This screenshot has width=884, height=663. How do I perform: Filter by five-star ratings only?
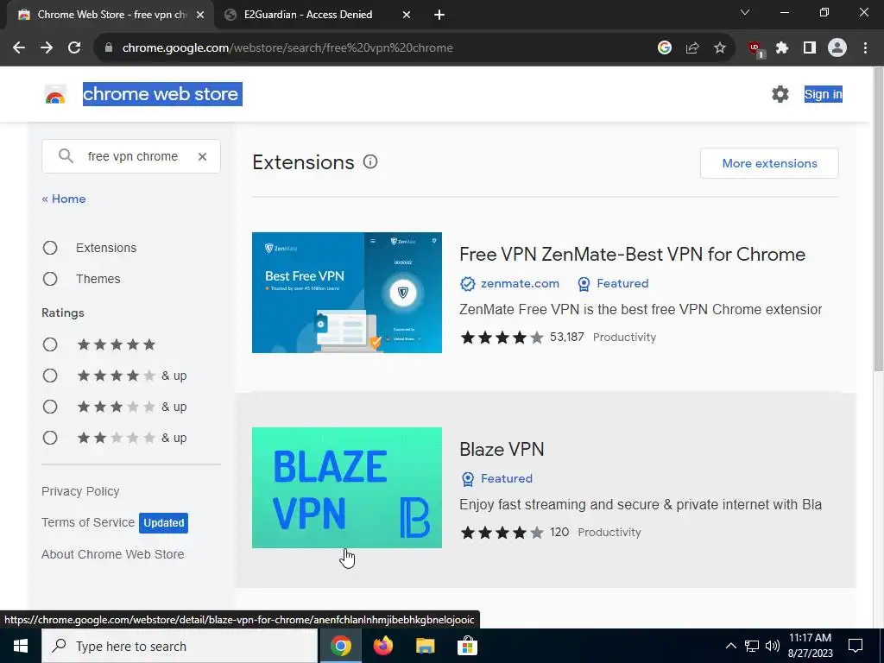coord(50,344)
